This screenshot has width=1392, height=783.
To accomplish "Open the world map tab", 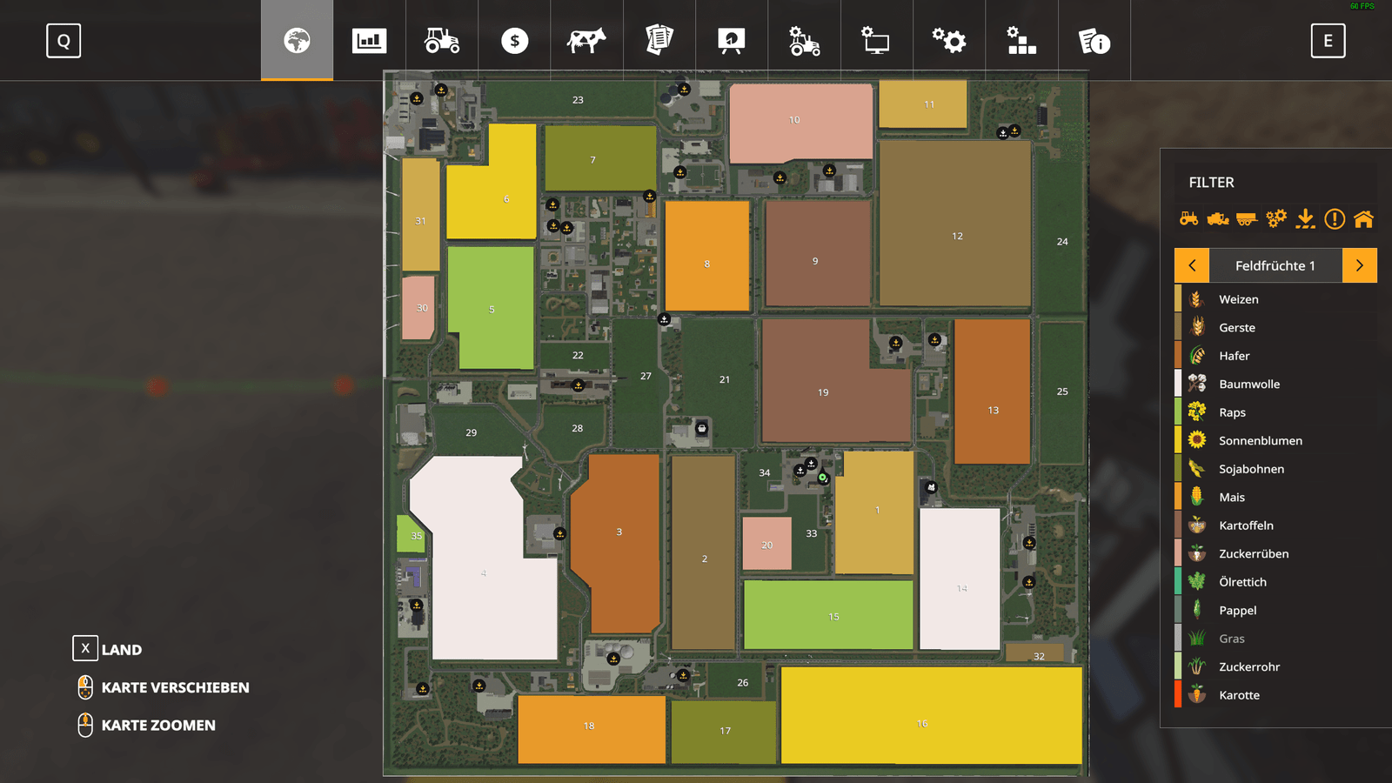I will [x=297, y=40].
